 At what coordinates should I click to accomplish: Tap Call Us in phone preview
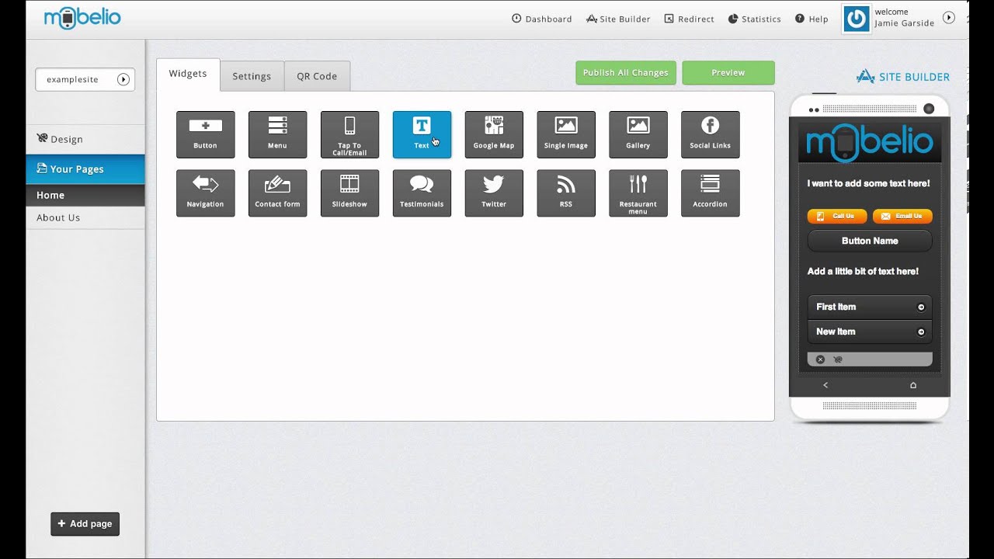(x=837, y=216)
